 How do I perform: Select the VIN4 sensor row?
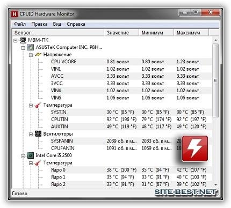coord(131,91)
